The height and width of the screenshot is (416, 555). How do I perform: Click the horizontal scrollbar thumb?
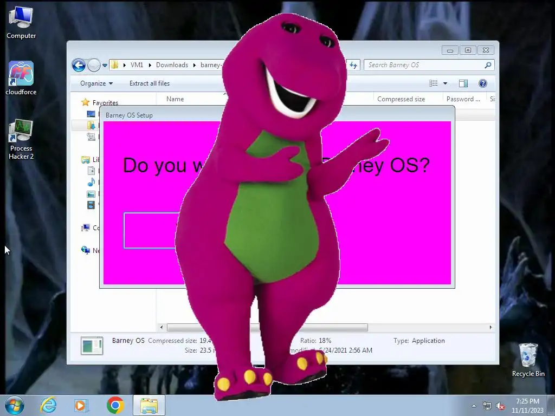267,328
